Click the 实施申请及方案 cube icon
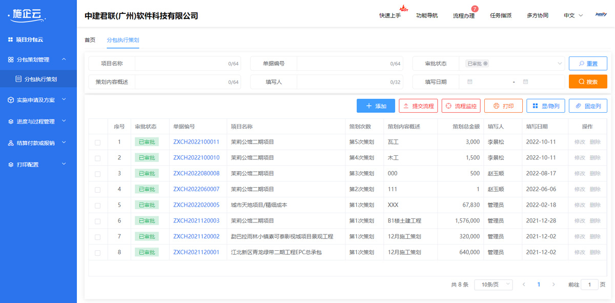615x303 pixels. [x=11, y=100]
